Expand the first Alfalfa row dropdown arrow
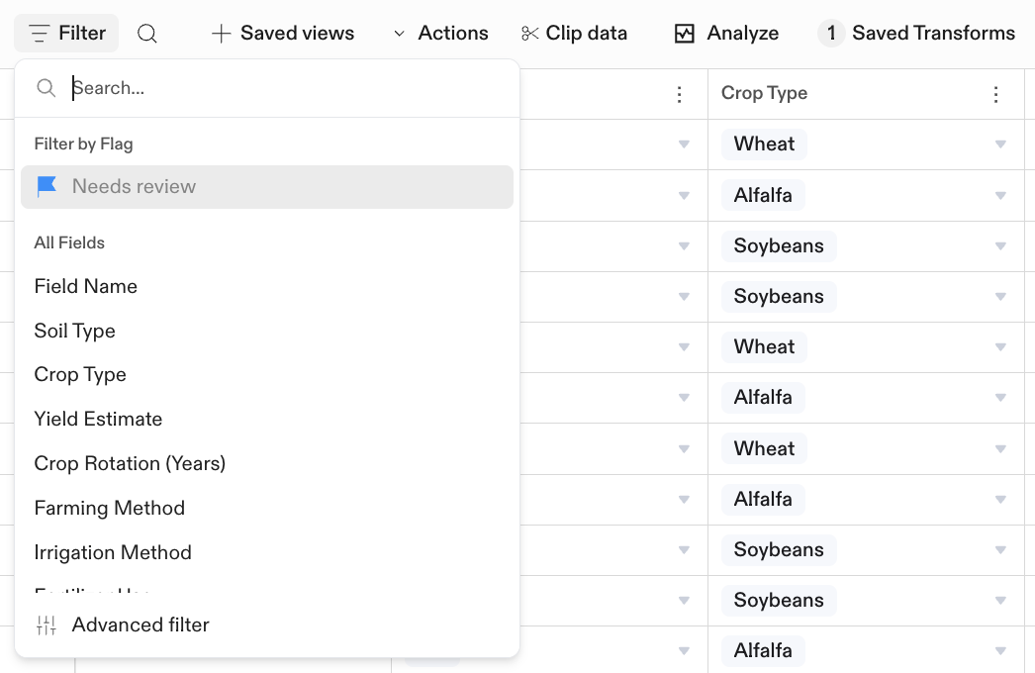This screenshot has height=673, width=1035. pos(1000,195)
